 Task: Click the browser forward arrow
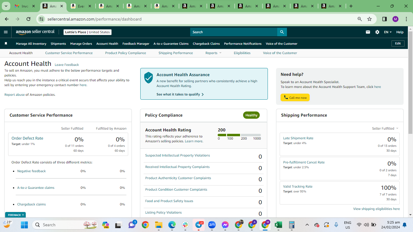[x=18, y=19]
